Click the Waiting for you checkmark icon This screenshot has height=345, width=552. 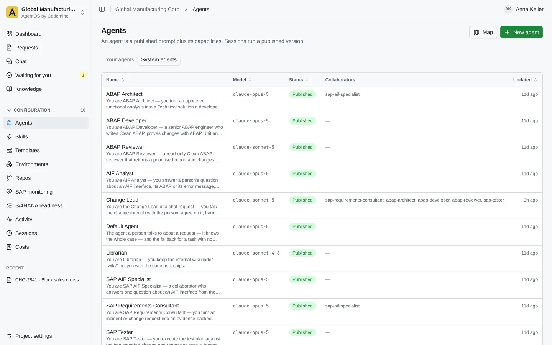9,75
